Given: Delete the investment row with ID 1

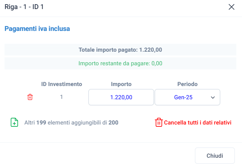Looking at the screenshot, I should pyautogui.click(x=30, y=97).
